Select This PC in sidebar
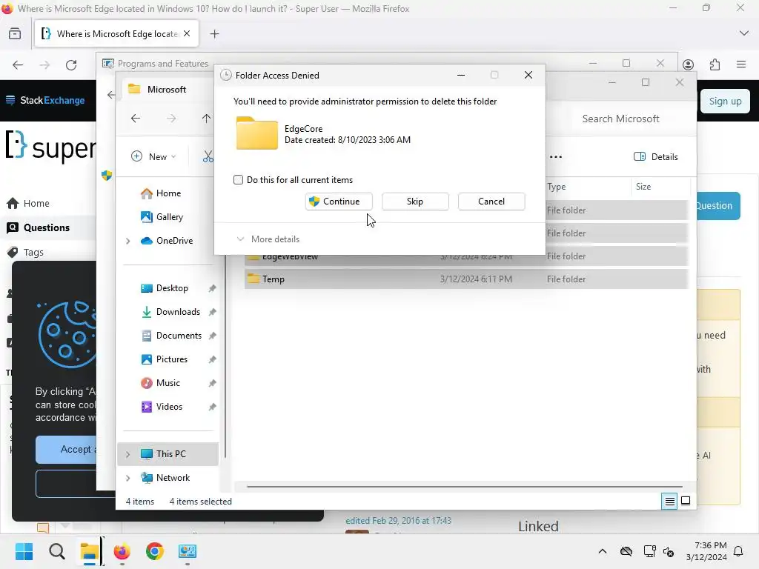Image resolution: width=759 pixels, height=569 pixels. (168, 454)
